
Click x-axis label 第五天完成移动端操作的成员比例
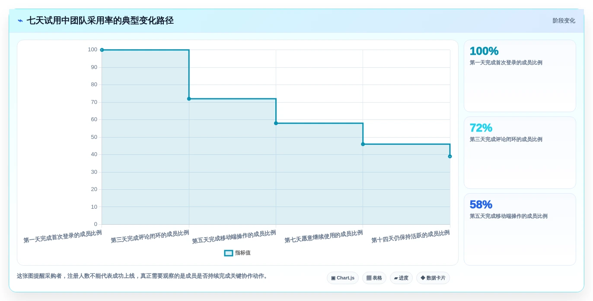tap(234, 237)
